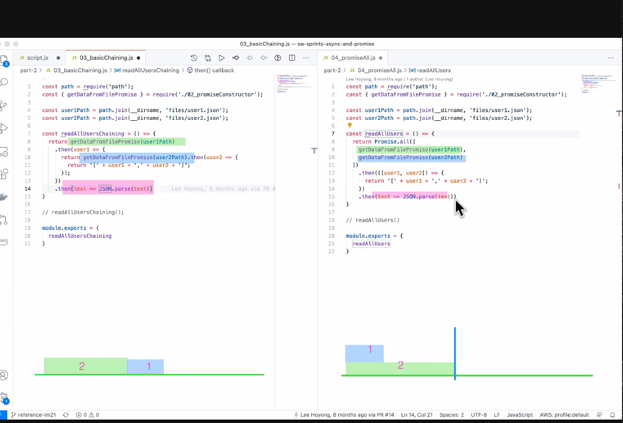Switch to the script.js tab
Screen dimensions: 623x423
(x=39, y=58)
